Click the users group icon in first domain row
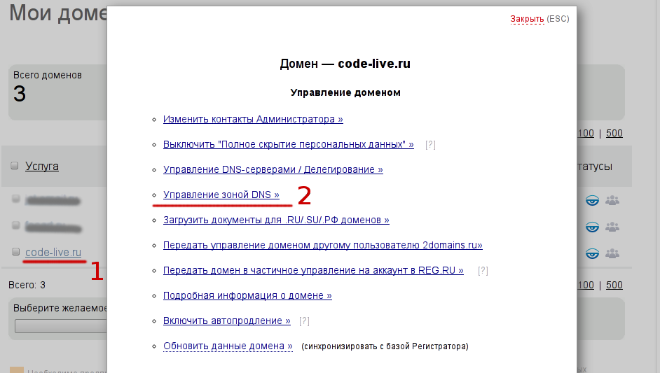The width and height of the screenshot is (660, 373). click(612, 202)
